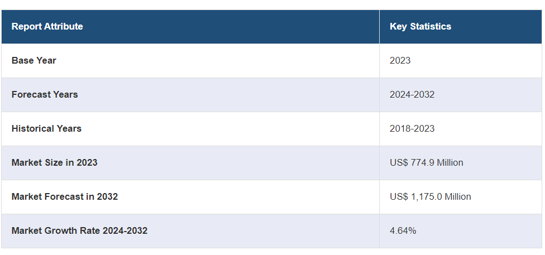Click the 2024-2032 forecast years value
545x255 pixels.
[x=412, y=94]
